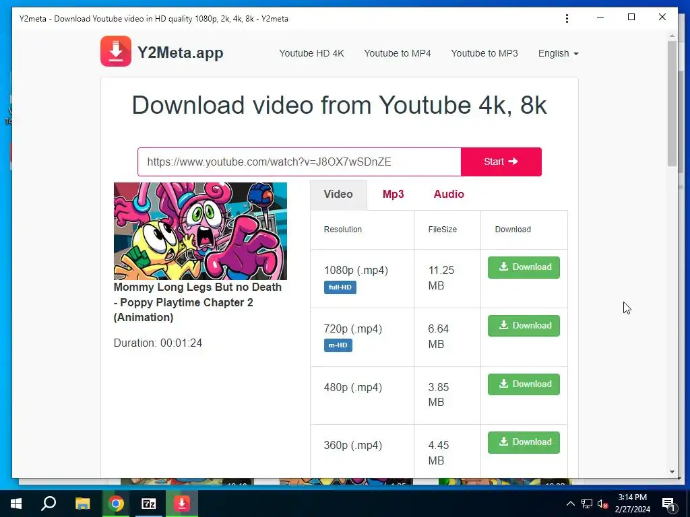Download the 1080p mp4 file
The image size is (690, 517).
524,267
